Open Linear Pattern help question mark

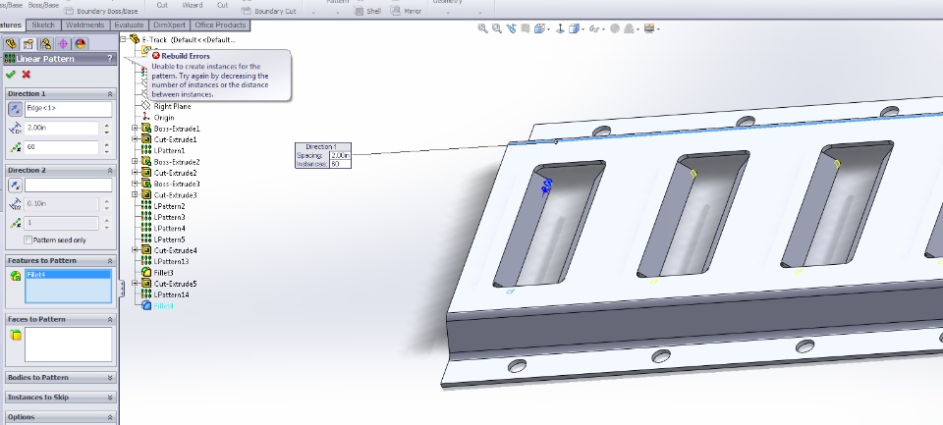point(109,59)
